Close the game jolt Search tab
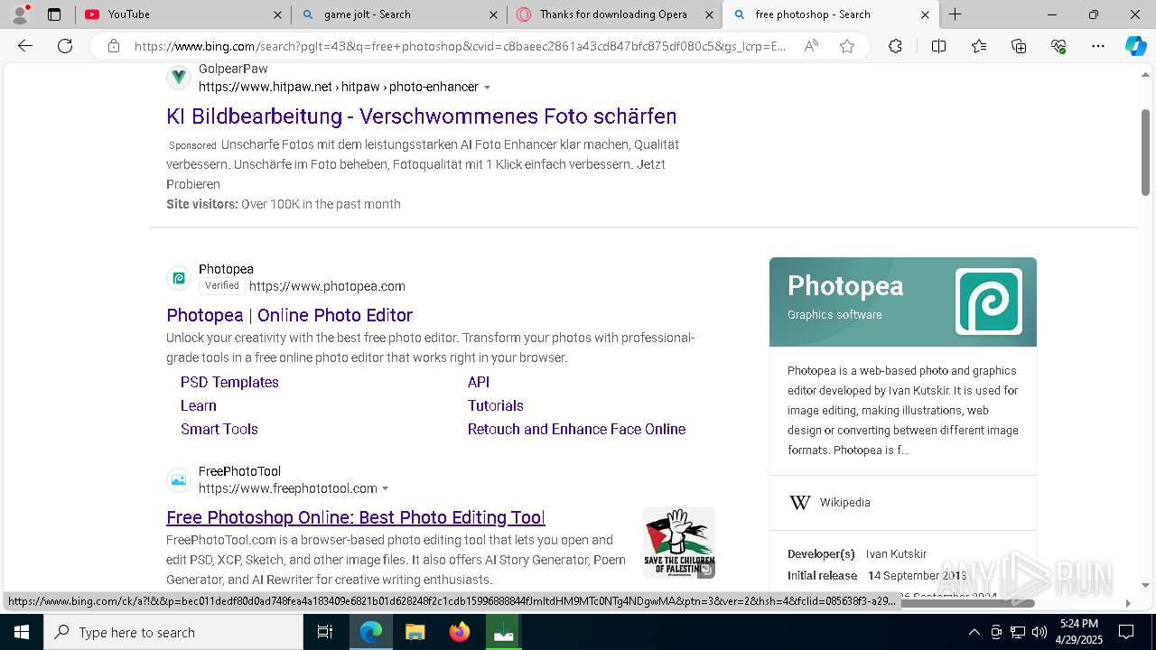The height and width of the screenshot is (650, 1156). [x=493, y=14]
